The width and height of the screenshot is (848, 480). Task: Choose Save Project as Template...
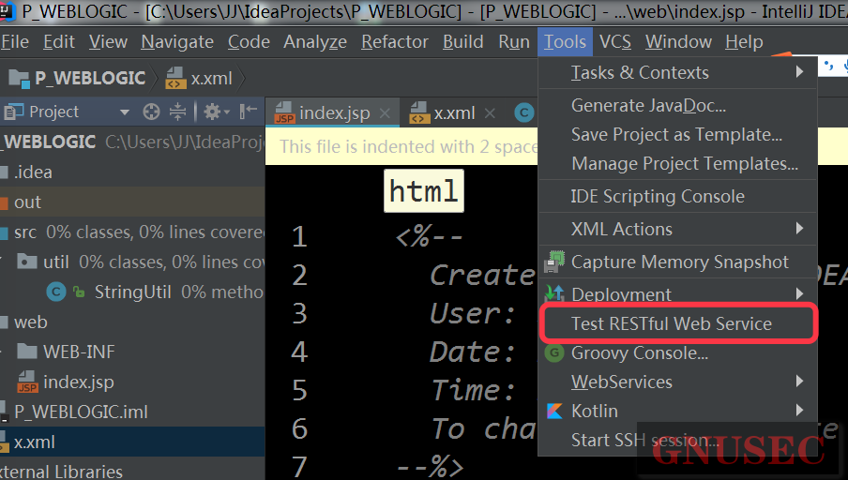pos(677,134)
